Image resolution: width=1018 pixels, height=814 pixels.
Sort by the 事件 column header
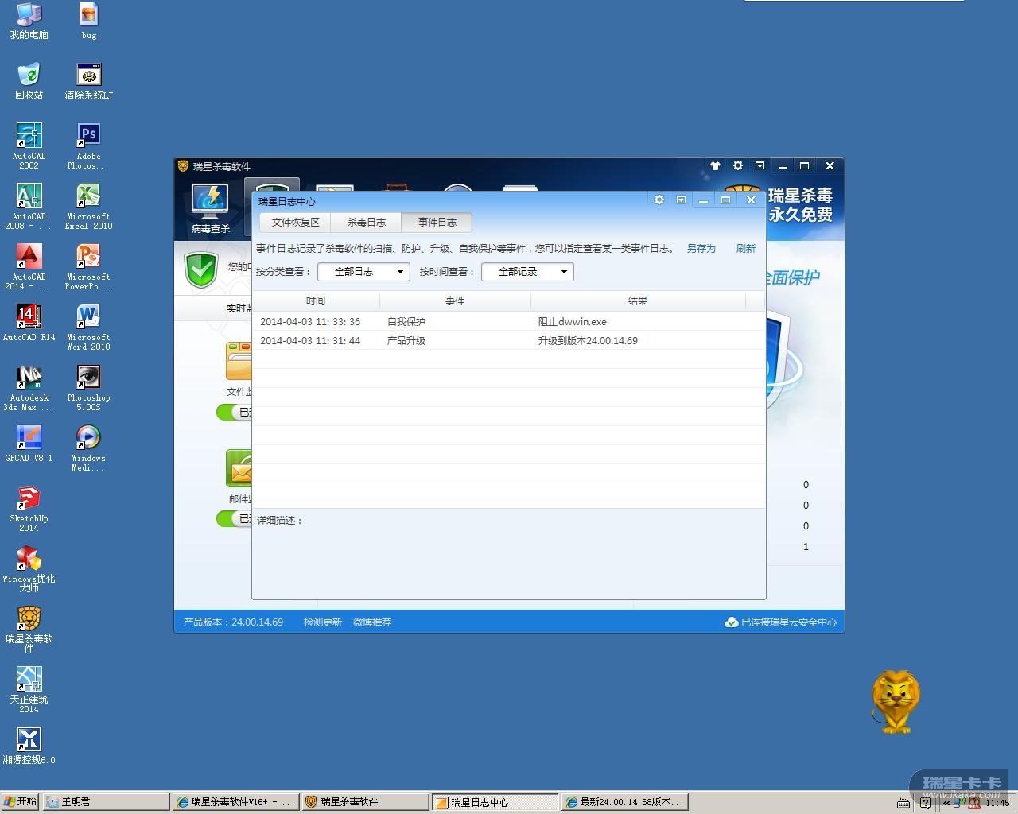pos(455,301)
